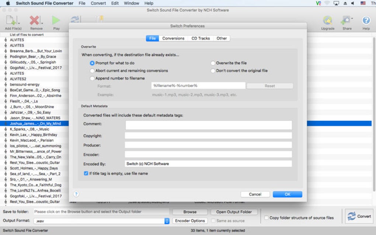
Task: Open the Edit menu
Action: pos(115,3)
